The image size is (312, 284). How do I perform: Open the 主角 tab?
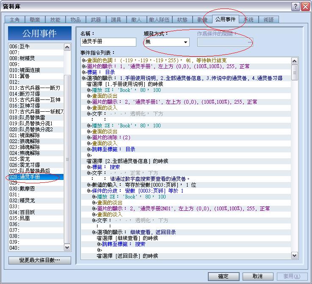[14, 20]
